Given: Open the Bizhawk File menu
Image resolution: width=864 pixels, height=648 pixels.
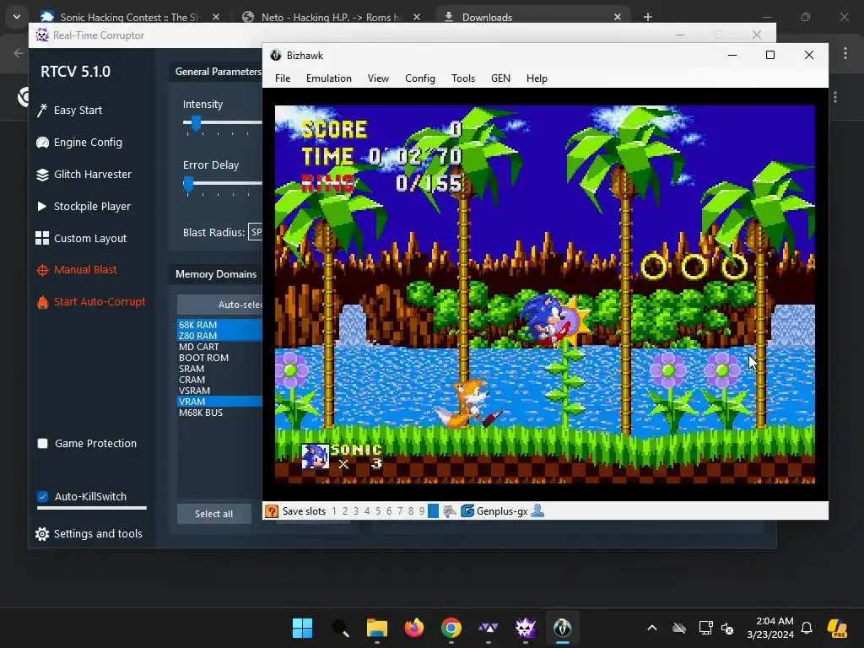Looking at the screenshot, I should tap(283, 78).
